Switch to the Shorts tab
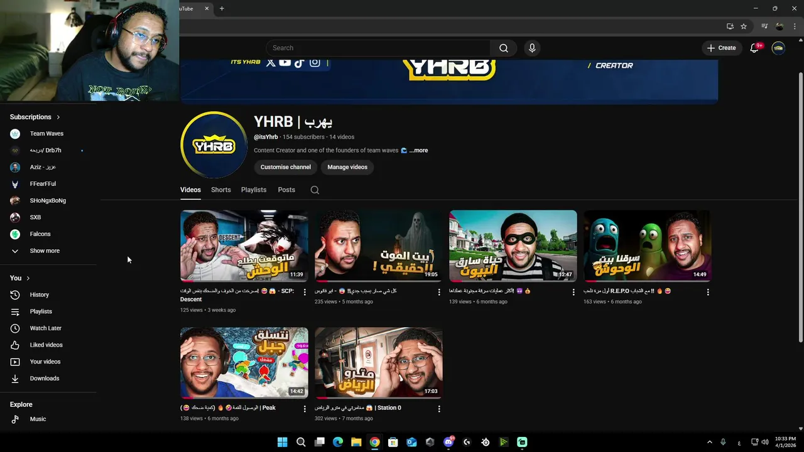804x452 pixels. [x=221, y=190]
